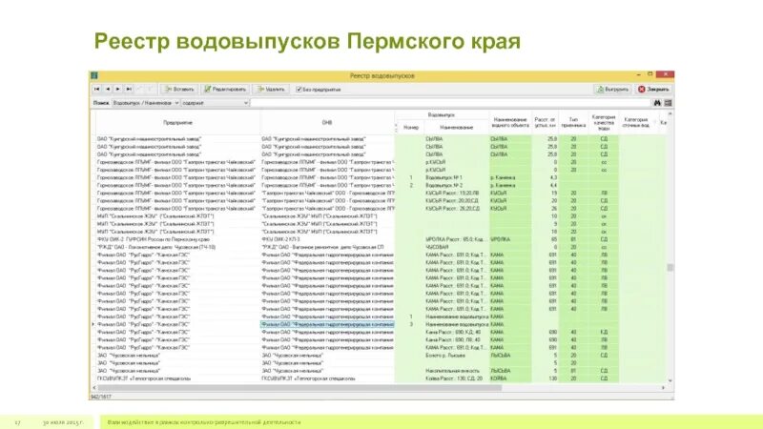Click the Закрыть button with red icon
763x429 pixels.
point(653,89)
